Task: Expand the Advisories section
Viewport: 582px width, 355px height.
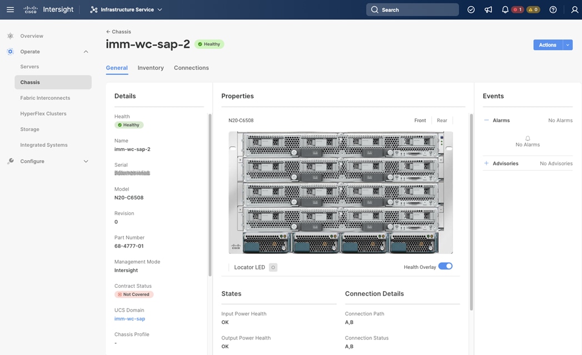Action: tap(486, 163)
